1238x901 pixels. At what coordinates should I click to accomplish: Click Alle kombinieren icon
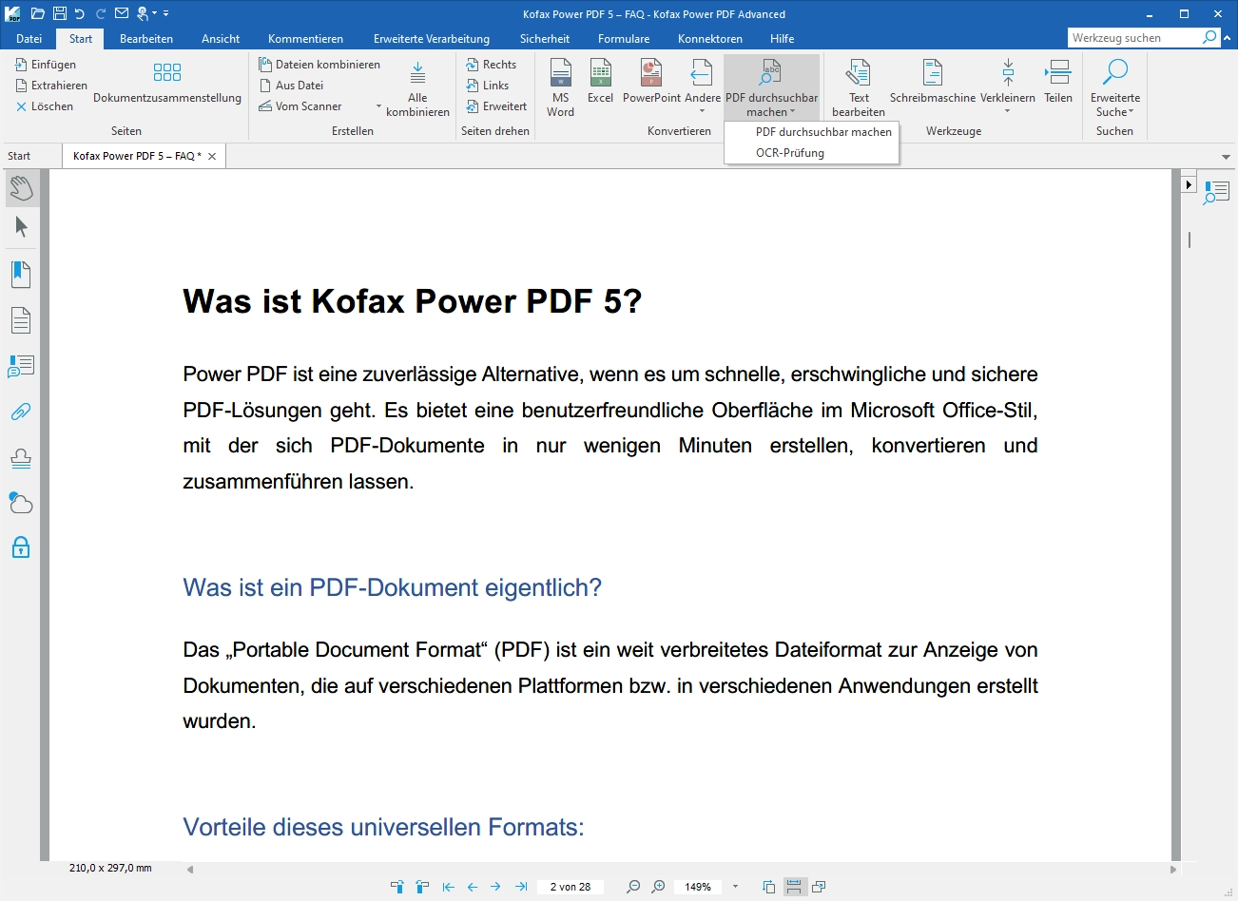417,87
